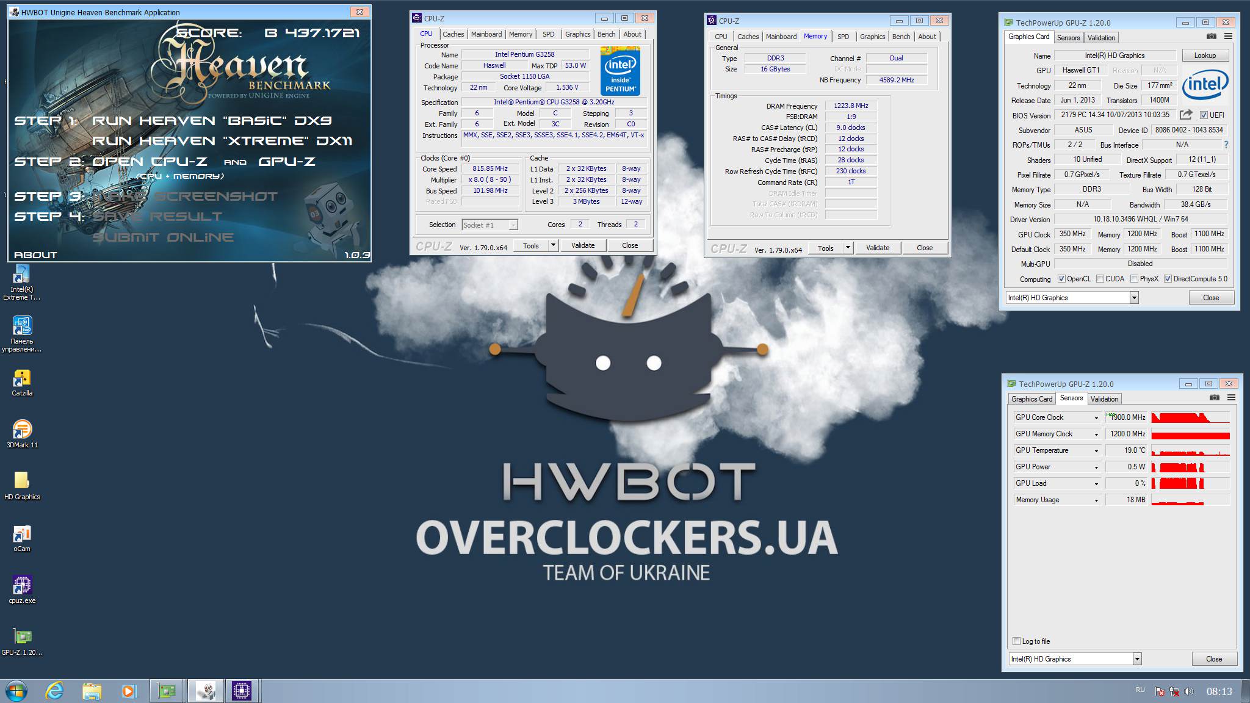The height and width of the screenshot is (703, 1250).
Task: Open Windows Media Player from the taskbar
Action: point(128,691)
